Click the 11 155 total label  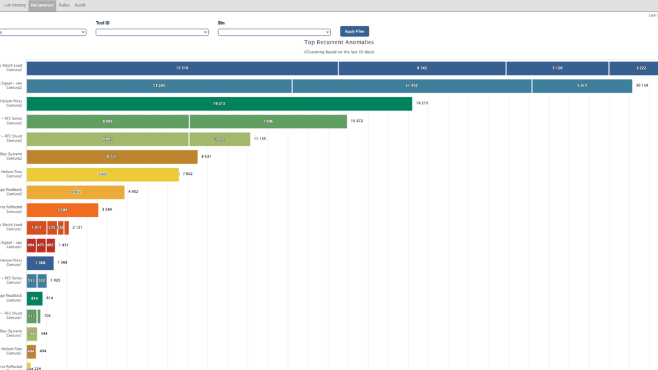(260, 139)
